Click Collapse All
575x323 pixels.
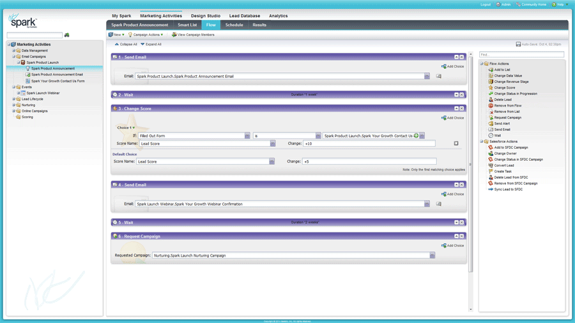(x=126, y=44)
